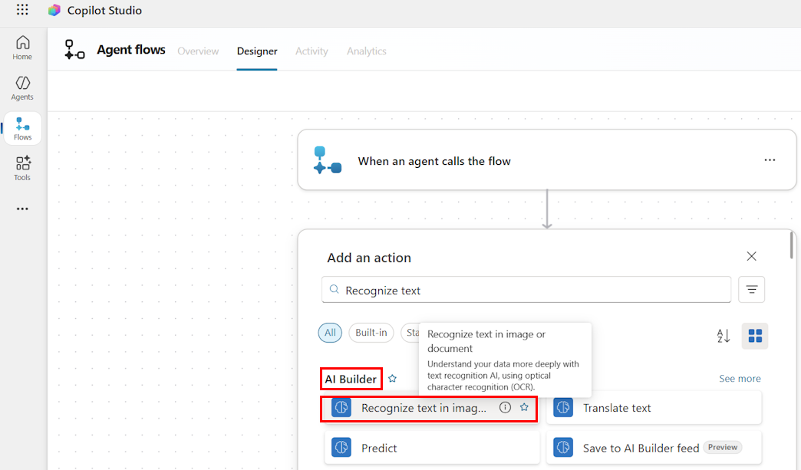This screenshot has width=801, height=470.
Task: Favorite the AI Builder connector star
Action: 392,379
